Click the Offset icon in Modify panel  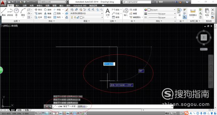(67, 17)
